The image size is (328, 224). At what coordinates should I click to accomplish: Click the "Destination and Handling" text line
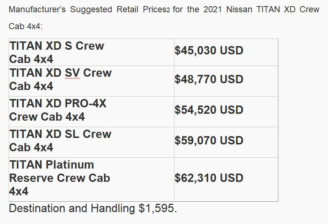pos(72,209)
